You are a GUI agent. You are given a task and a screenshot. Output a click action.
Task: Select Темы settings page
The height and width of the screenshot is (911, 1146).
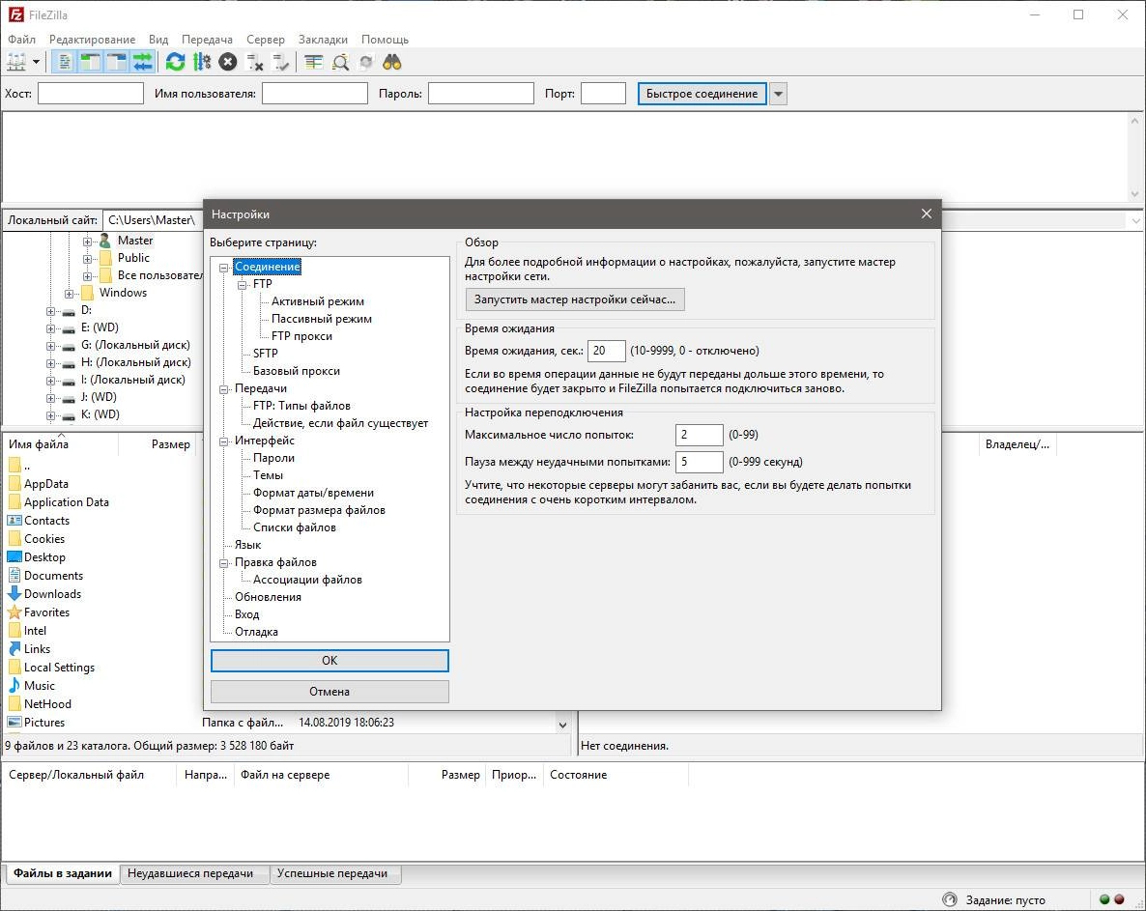click(268, 475)
